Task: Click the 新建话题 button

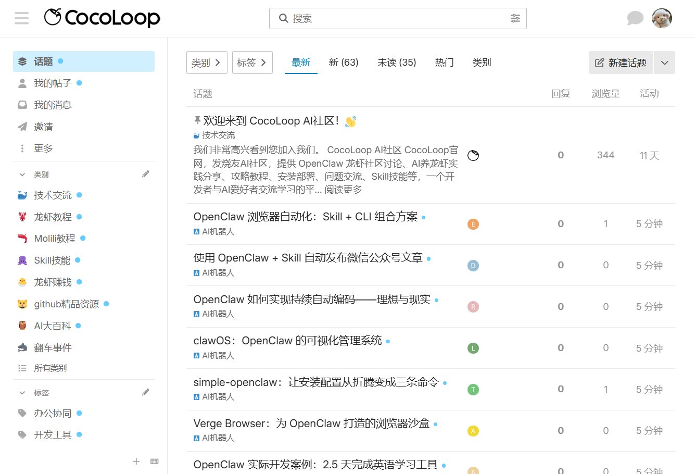Action: pyautogui.click(x=620, y=62)
